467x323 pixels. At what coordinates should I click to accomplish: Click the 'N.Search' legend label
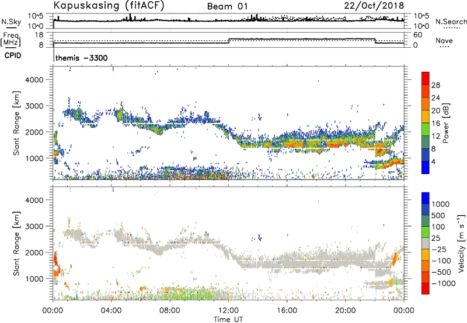click(x=451, y=22)
